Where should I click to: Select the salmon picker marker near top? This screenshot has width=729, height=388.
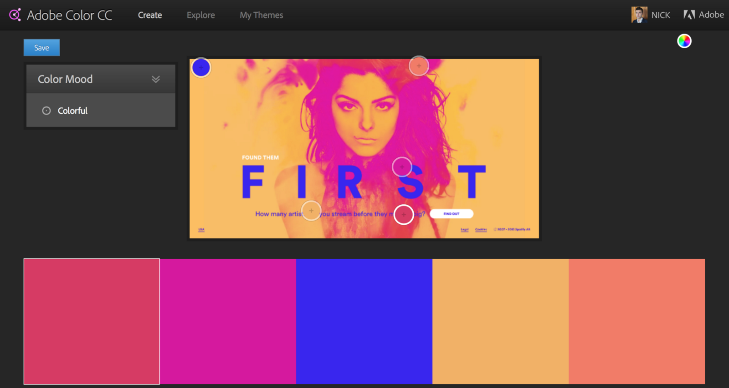click(x=419, y=66)
